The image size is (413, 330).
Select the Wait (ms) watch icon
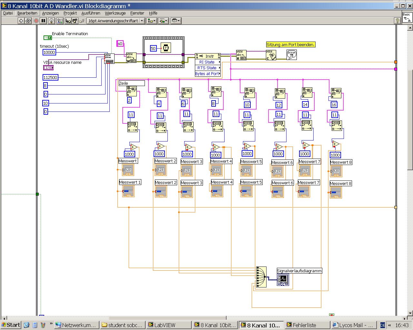166,48
